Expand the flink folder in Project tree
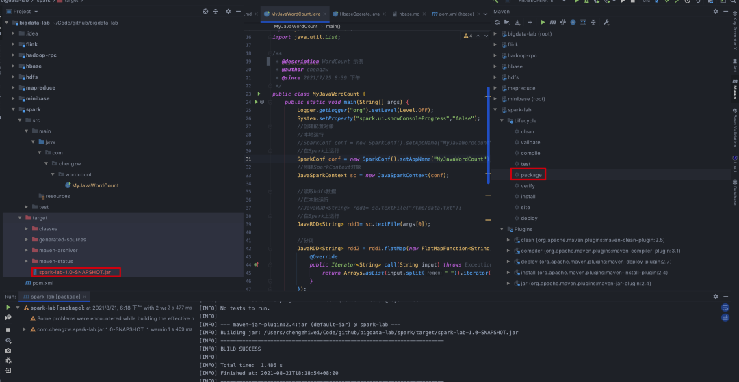The image size is (739, 382). click(x=13, y=44)
